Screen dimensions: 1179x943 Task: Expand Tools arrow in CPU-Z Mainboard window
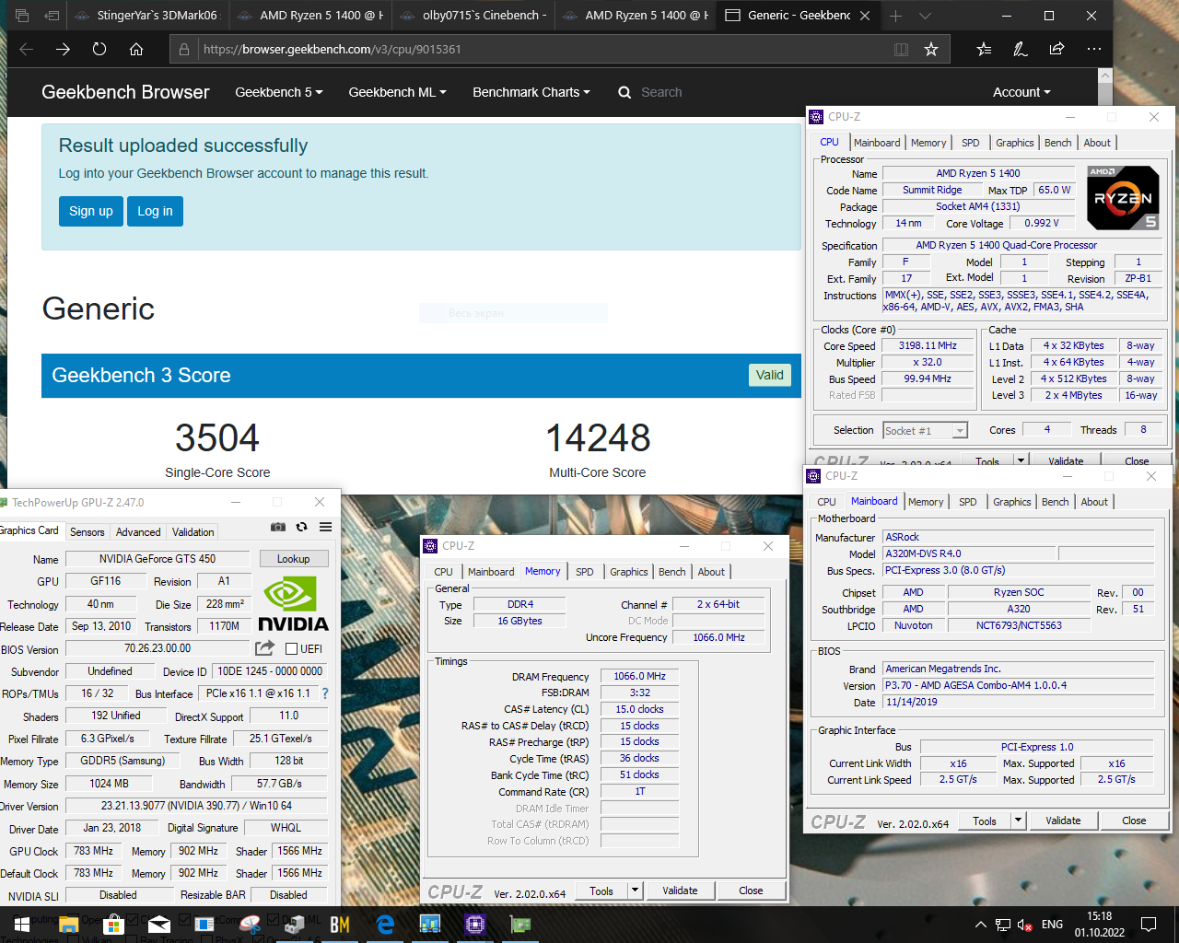click(1018, 821)
